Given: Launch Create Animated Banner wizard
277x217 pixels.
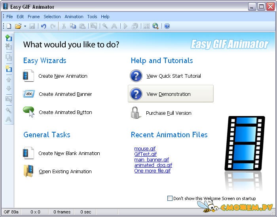Looking at the screenshot, I should pos(57,94).
